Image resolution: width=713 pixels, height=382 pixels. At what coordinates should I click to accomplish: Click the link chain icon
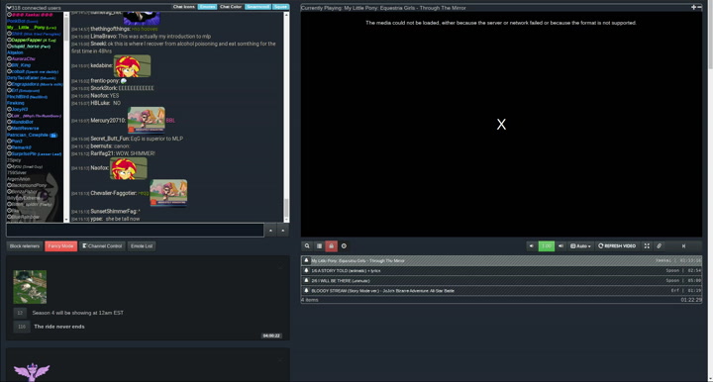coord(659,246)
